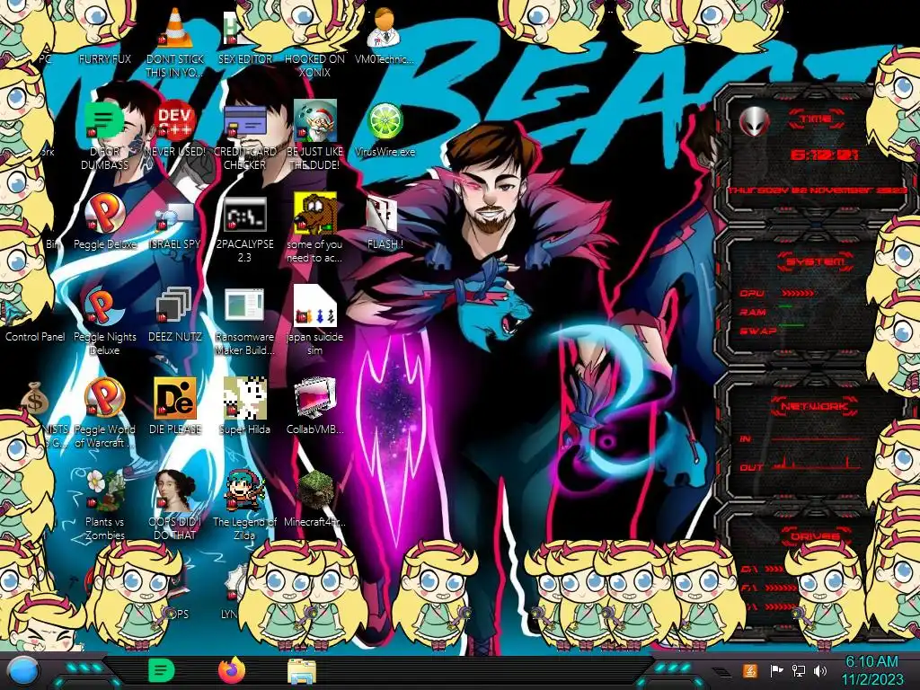Viewport: 920px width, 690px height.
Task: Open the OOPS DID I DO THAT portrait icon
Action: coord(175,505)
